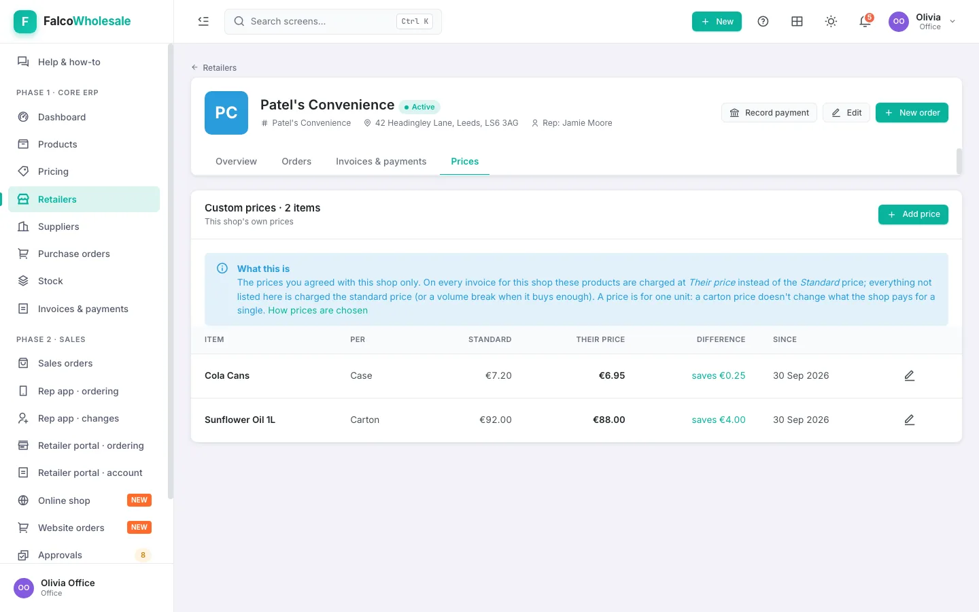Edit the Cola Cans custom price

click(909, 375)
